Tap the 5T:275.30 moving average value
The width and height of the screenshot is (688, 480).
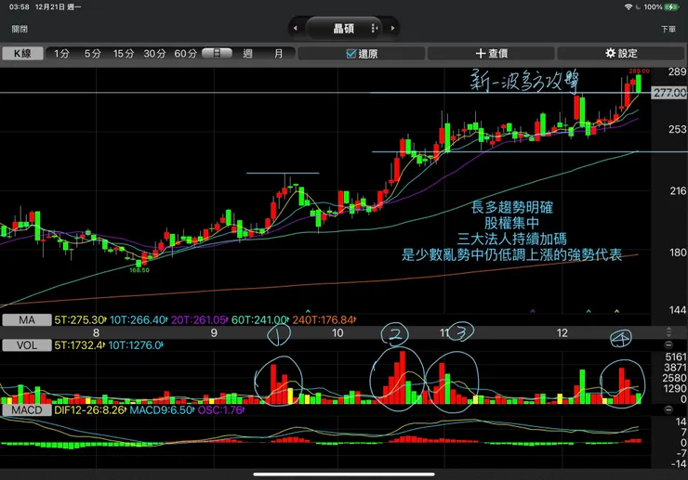81,320
